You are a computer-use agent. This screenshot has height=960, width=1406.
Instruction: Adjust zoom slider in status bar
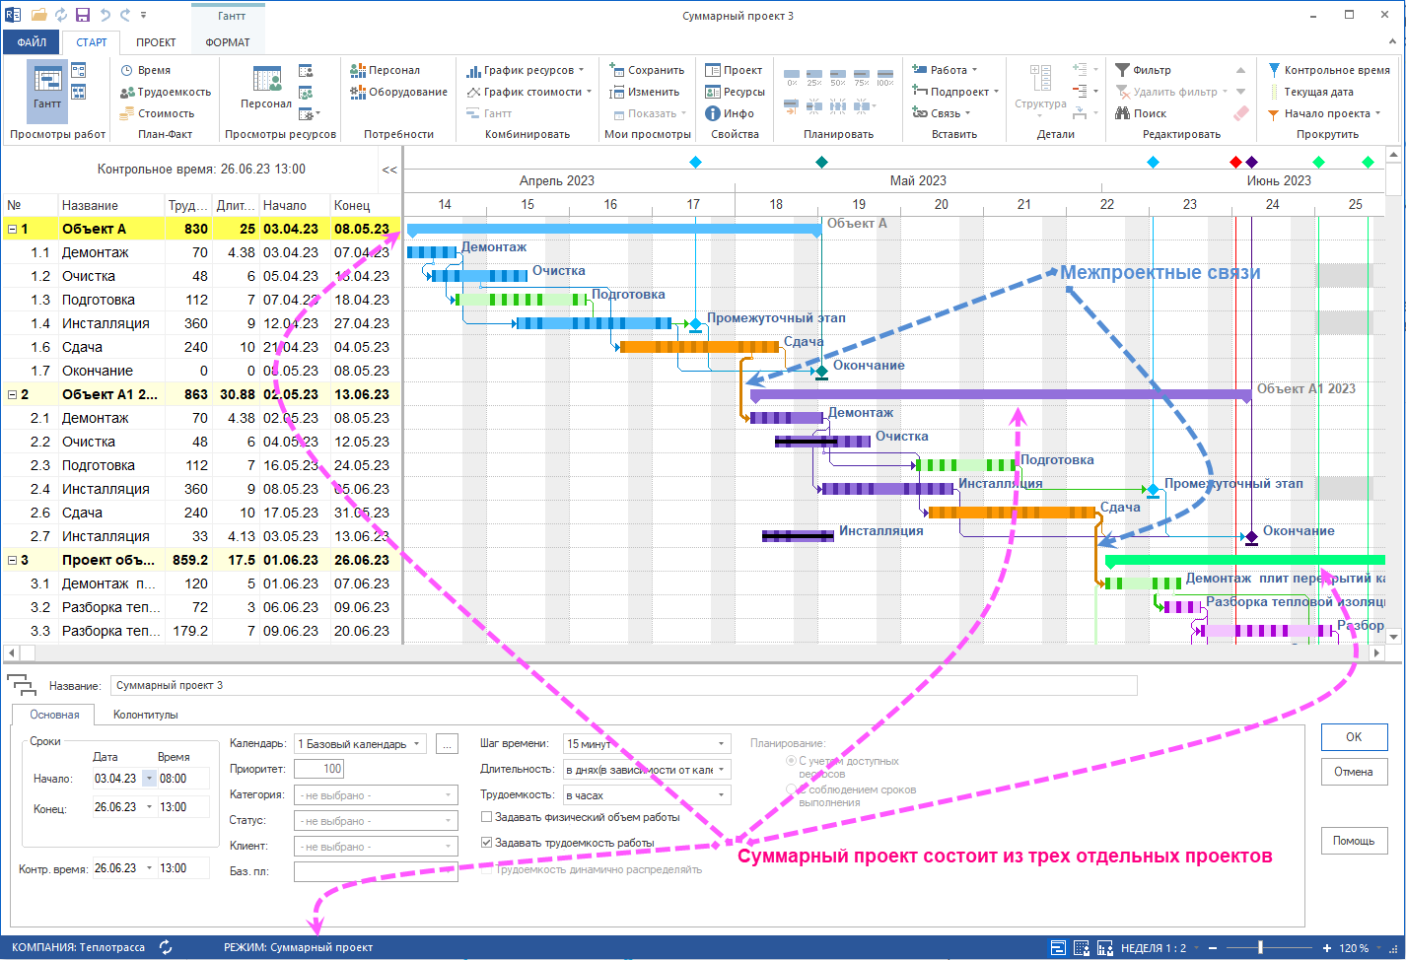[x=1260, y=948]
